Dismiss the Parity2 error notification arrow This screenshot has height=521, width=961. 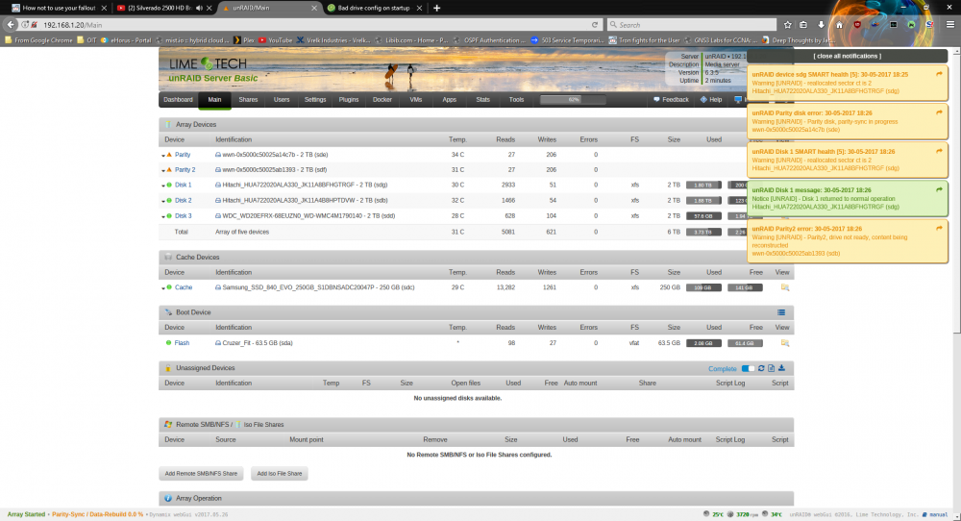(939, 229)
